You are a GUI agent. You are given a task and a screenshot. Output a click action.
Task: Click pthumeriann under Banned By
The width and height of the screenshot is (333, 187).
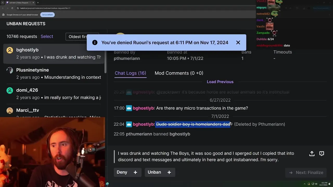(127, 58)
